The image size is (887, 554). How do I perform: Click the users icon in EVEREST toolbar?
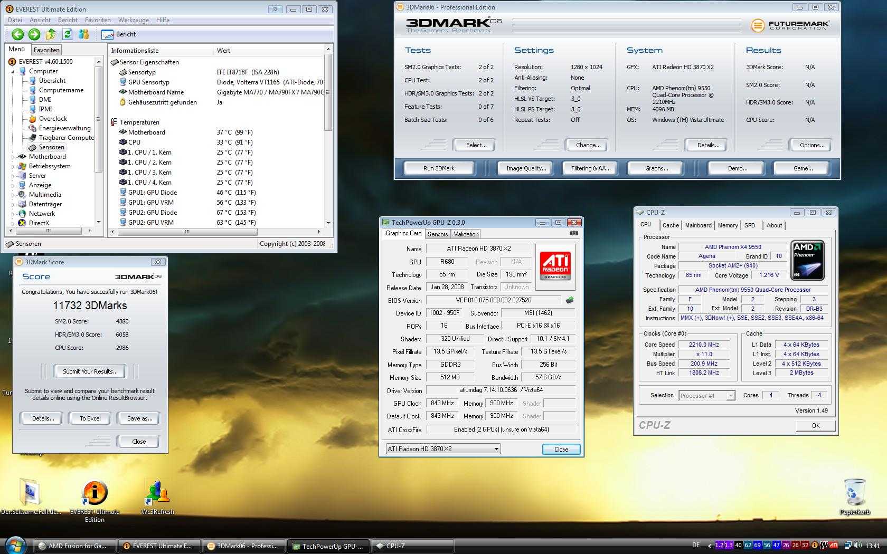[83, 34]
